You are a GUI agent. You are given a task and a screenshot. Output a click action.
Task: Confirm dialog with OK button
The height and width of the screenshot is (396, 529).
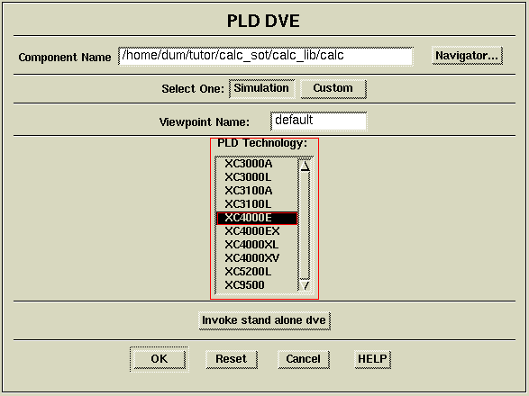point(160,359)
